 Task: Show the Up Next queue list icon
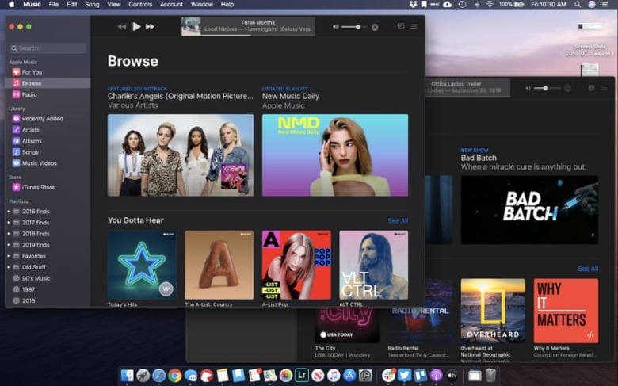(414, 26)
